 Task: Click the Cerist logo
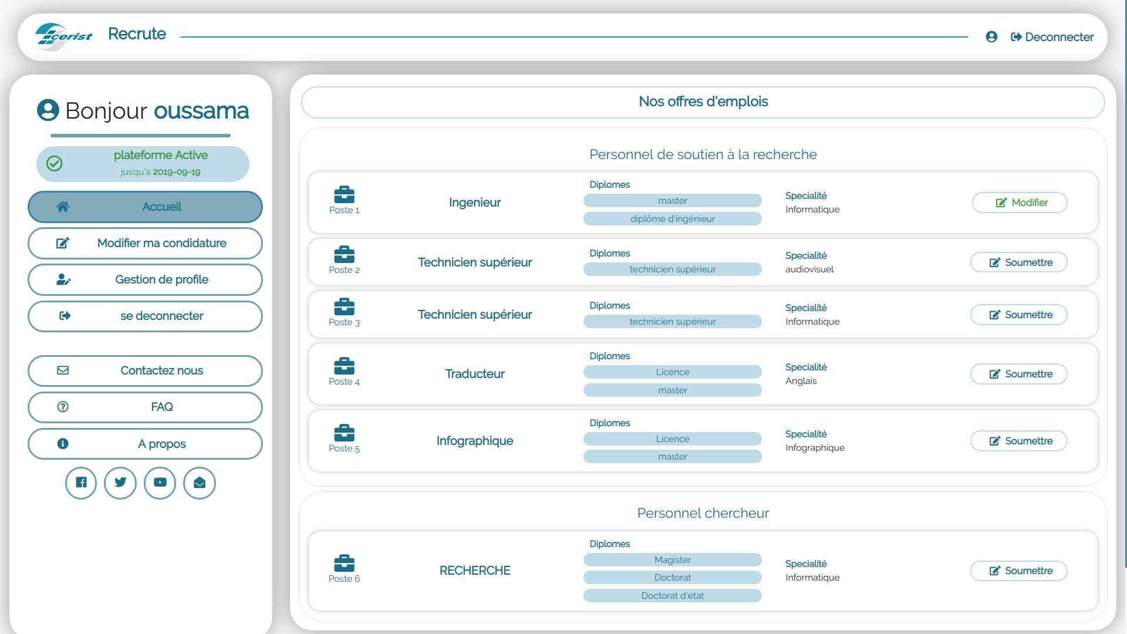(63, 36)
